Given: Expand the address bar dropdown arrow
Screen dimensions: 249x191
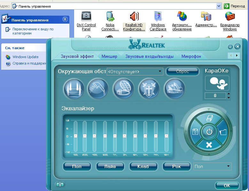Looking at the screenshot, I should click(x=219, y=6).
